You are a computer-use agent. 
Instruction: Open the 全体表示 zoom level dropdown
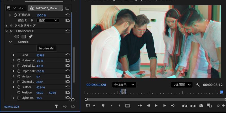[x=124, y=85]
